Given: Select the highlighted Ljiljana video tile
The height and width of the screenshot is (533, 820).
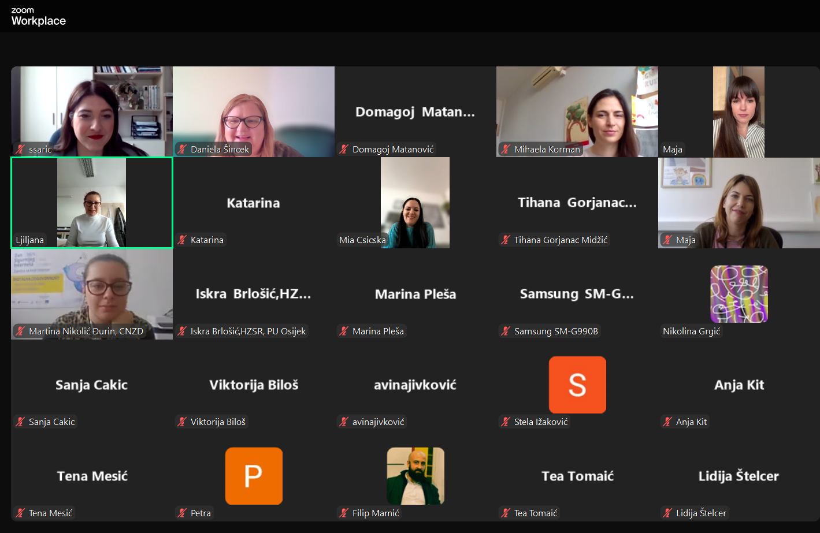Looking at the screenshot, I should coord(92,203).
